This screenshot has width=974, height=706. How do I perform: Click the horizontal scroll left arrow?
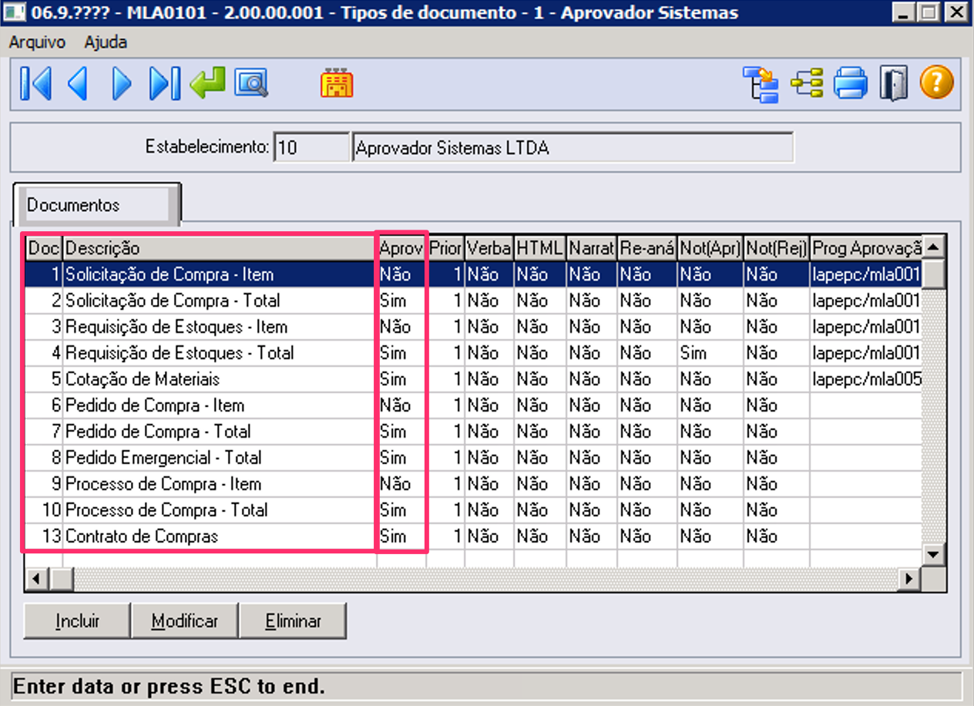pyautogui.click(x=36, y=578)
